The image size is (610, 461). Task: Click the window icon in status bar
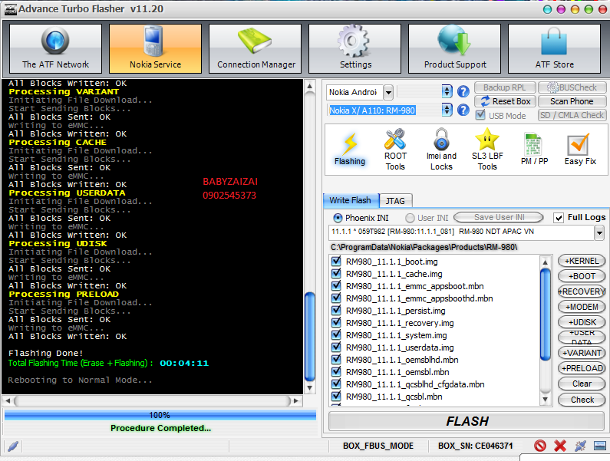coord(600,446)
